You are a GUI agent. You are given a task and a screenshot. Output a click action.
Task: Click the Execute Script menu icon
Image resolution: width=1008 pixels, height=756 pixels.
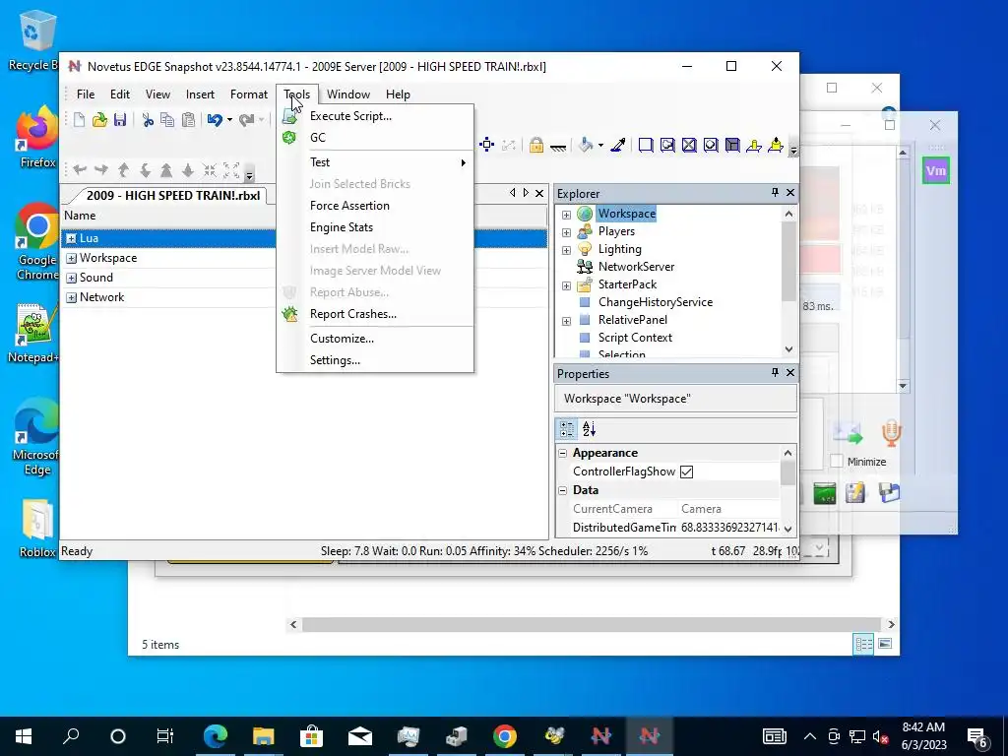point(290,116)
